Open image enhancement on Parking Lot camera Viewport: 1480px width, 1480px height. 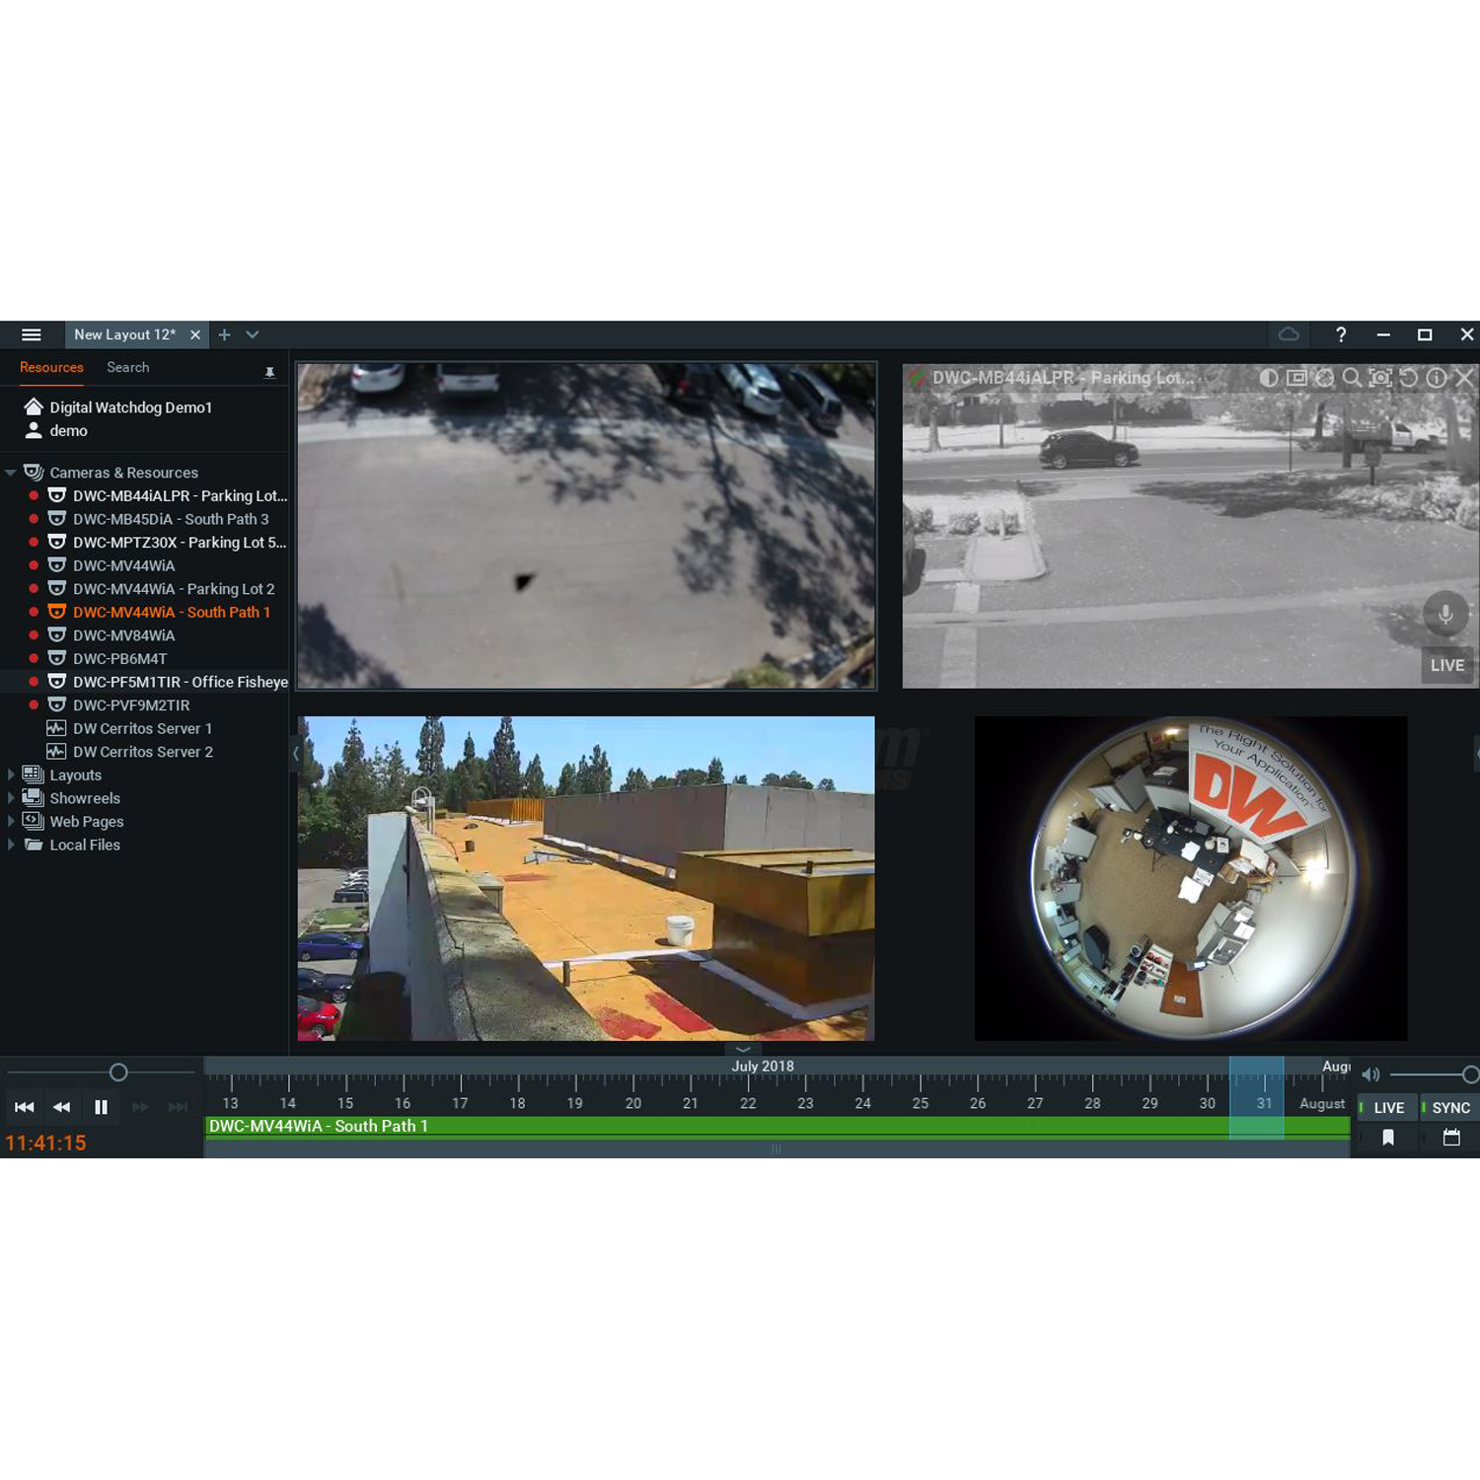(x=1269, y=378)
